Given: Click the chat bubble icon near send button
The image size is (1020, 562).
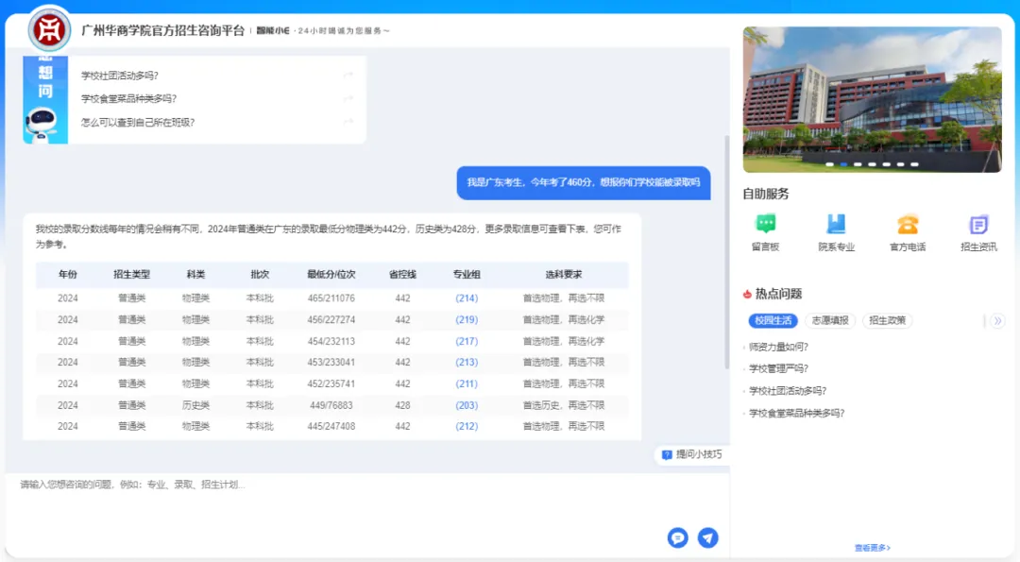Looking at the screenshot, I should coord(677,537).
